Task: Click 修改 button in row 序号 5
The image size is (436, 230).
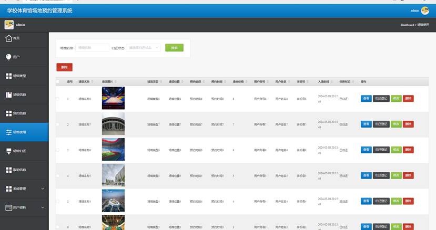Action: pos(396,201)
